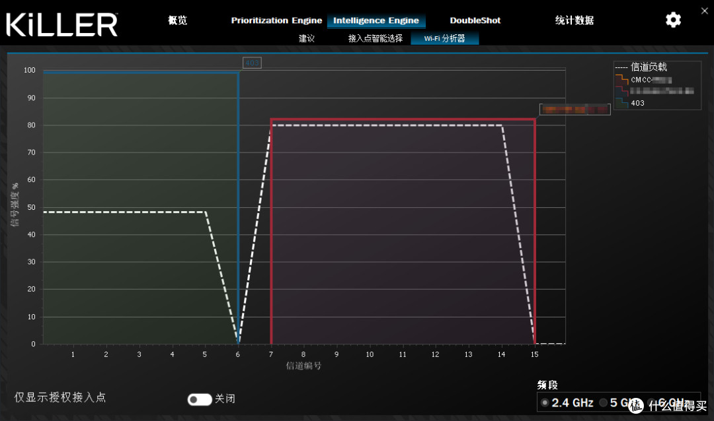The height and width of the screenshot is (421, 714).
Task: Click 403 entry in legend
Action: pos(637,103)
